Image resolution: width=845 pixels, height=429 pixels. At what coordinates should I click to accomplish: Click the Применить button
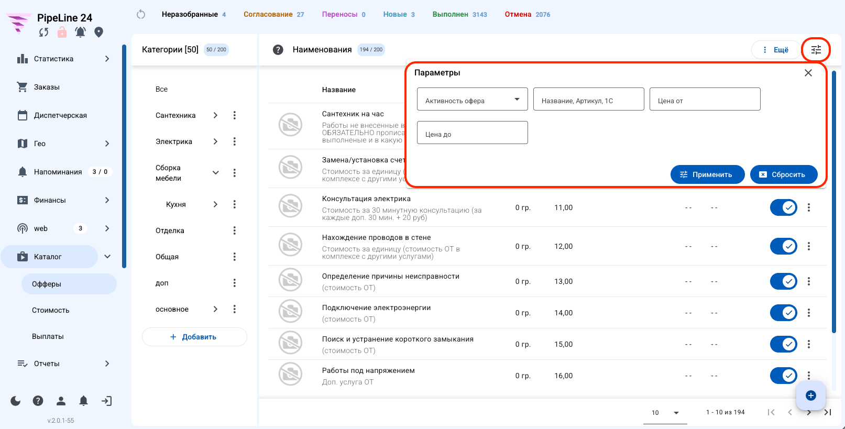(x=707, y=174)
